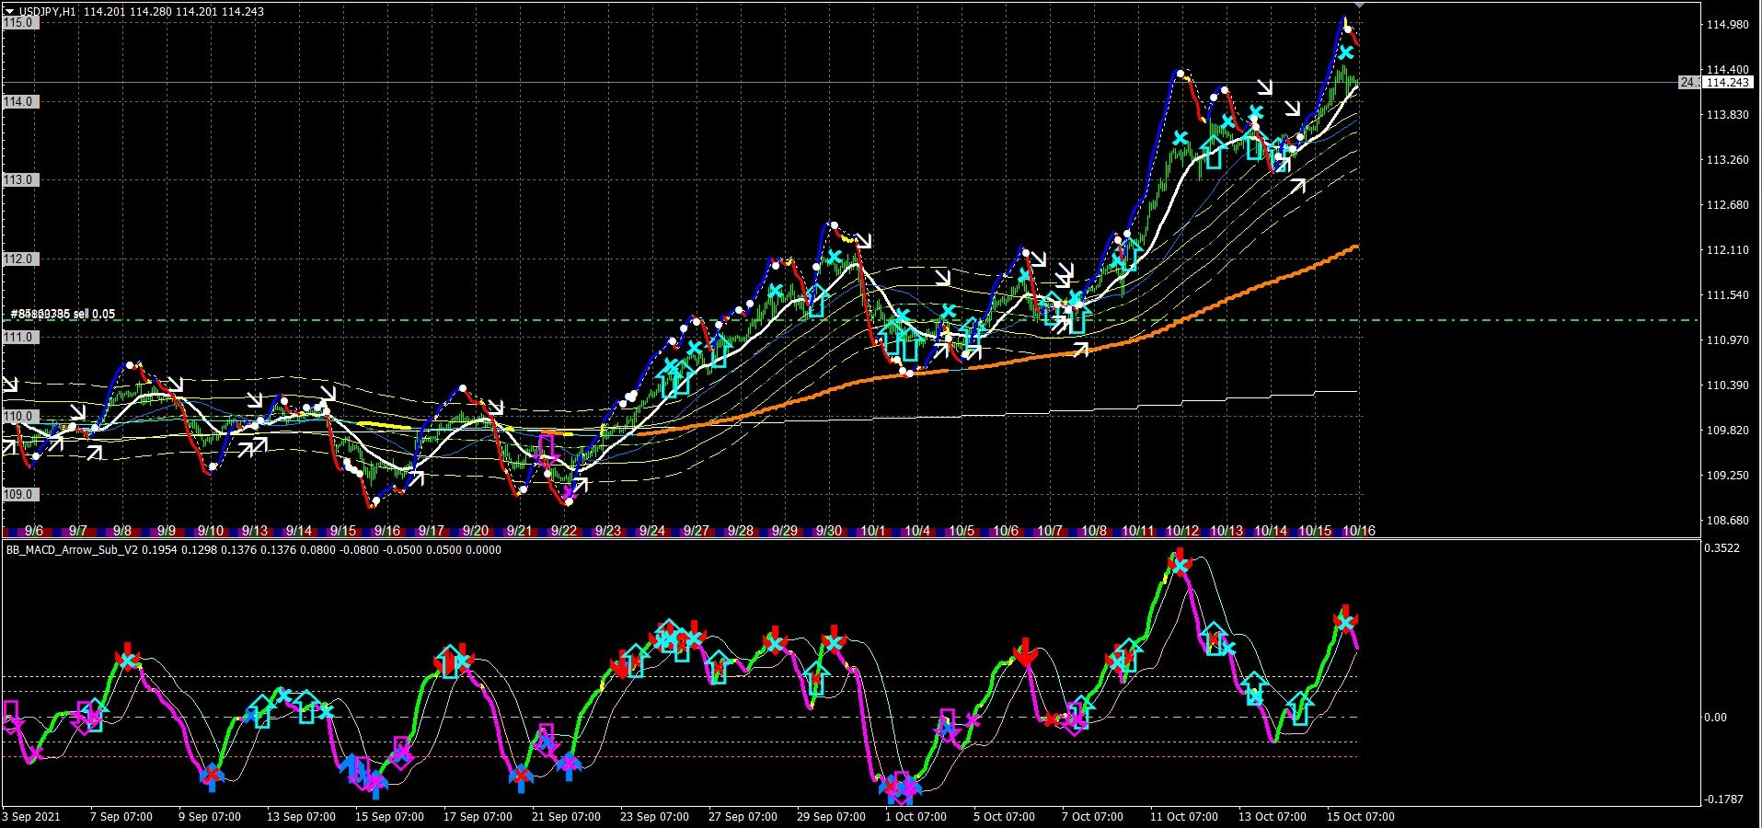Select the magenta rectangle marker in price chart

[546, 447]
